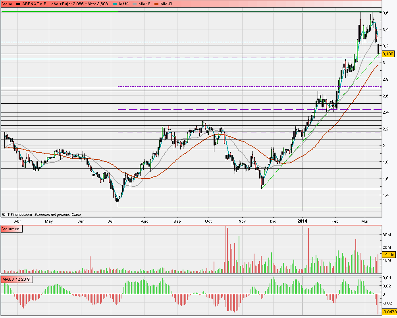
Task: Click the Ago month label on time axis
Action: click(145, 221)
